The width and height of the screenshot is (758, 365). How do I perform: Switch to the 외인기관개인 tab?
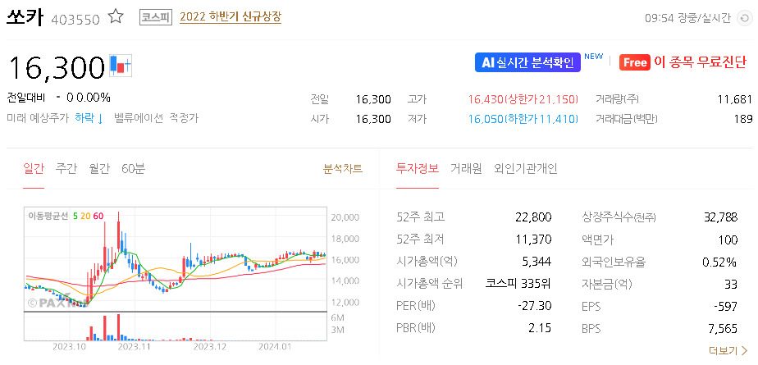click(x=526, y=169)
